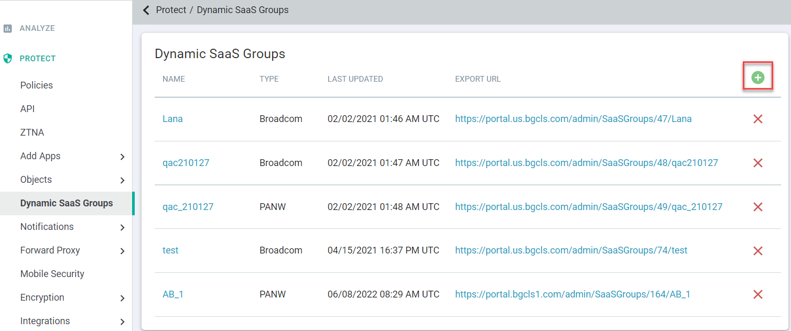This screenshot has width=791, height=331.
Task: Click the red X beside the test group
Action: [758, 250]
